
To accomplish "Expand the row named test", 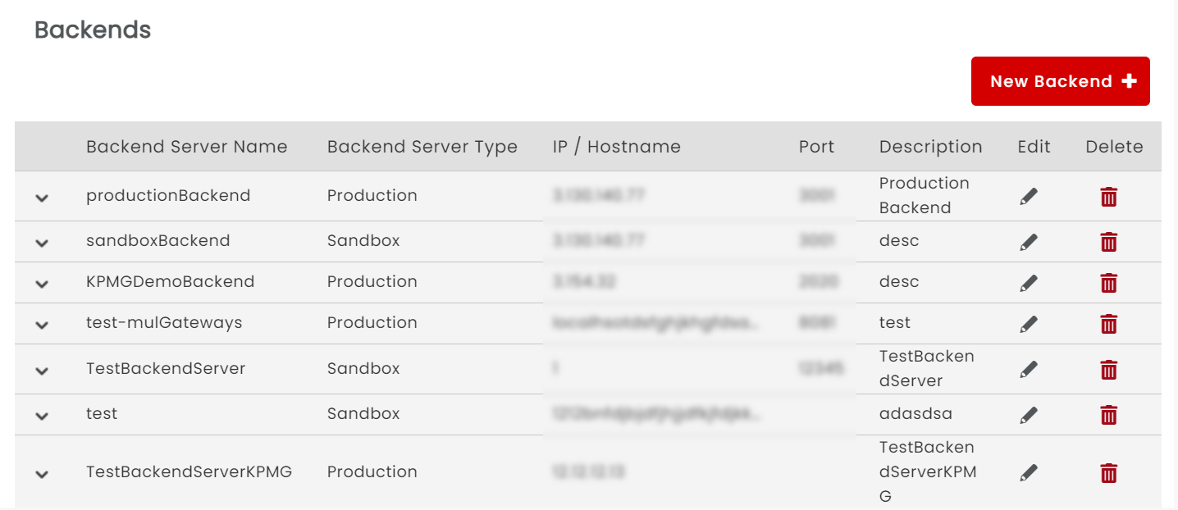I will pyautogui.click(x=42, y=416).
